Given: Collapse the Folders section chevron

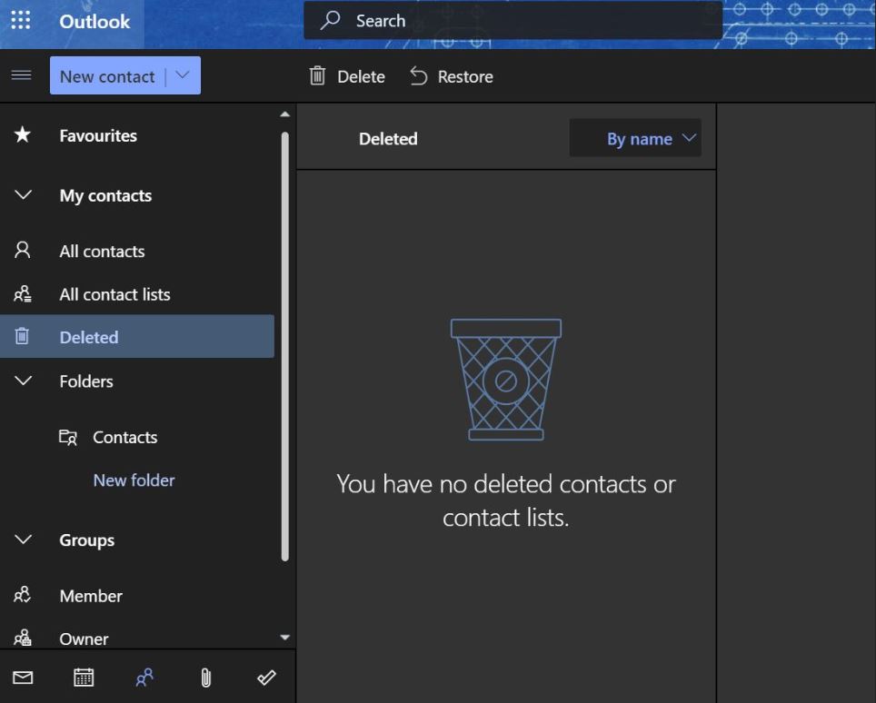Looking at the screenshot, I should pyautogui.click(x=23, y=381).
